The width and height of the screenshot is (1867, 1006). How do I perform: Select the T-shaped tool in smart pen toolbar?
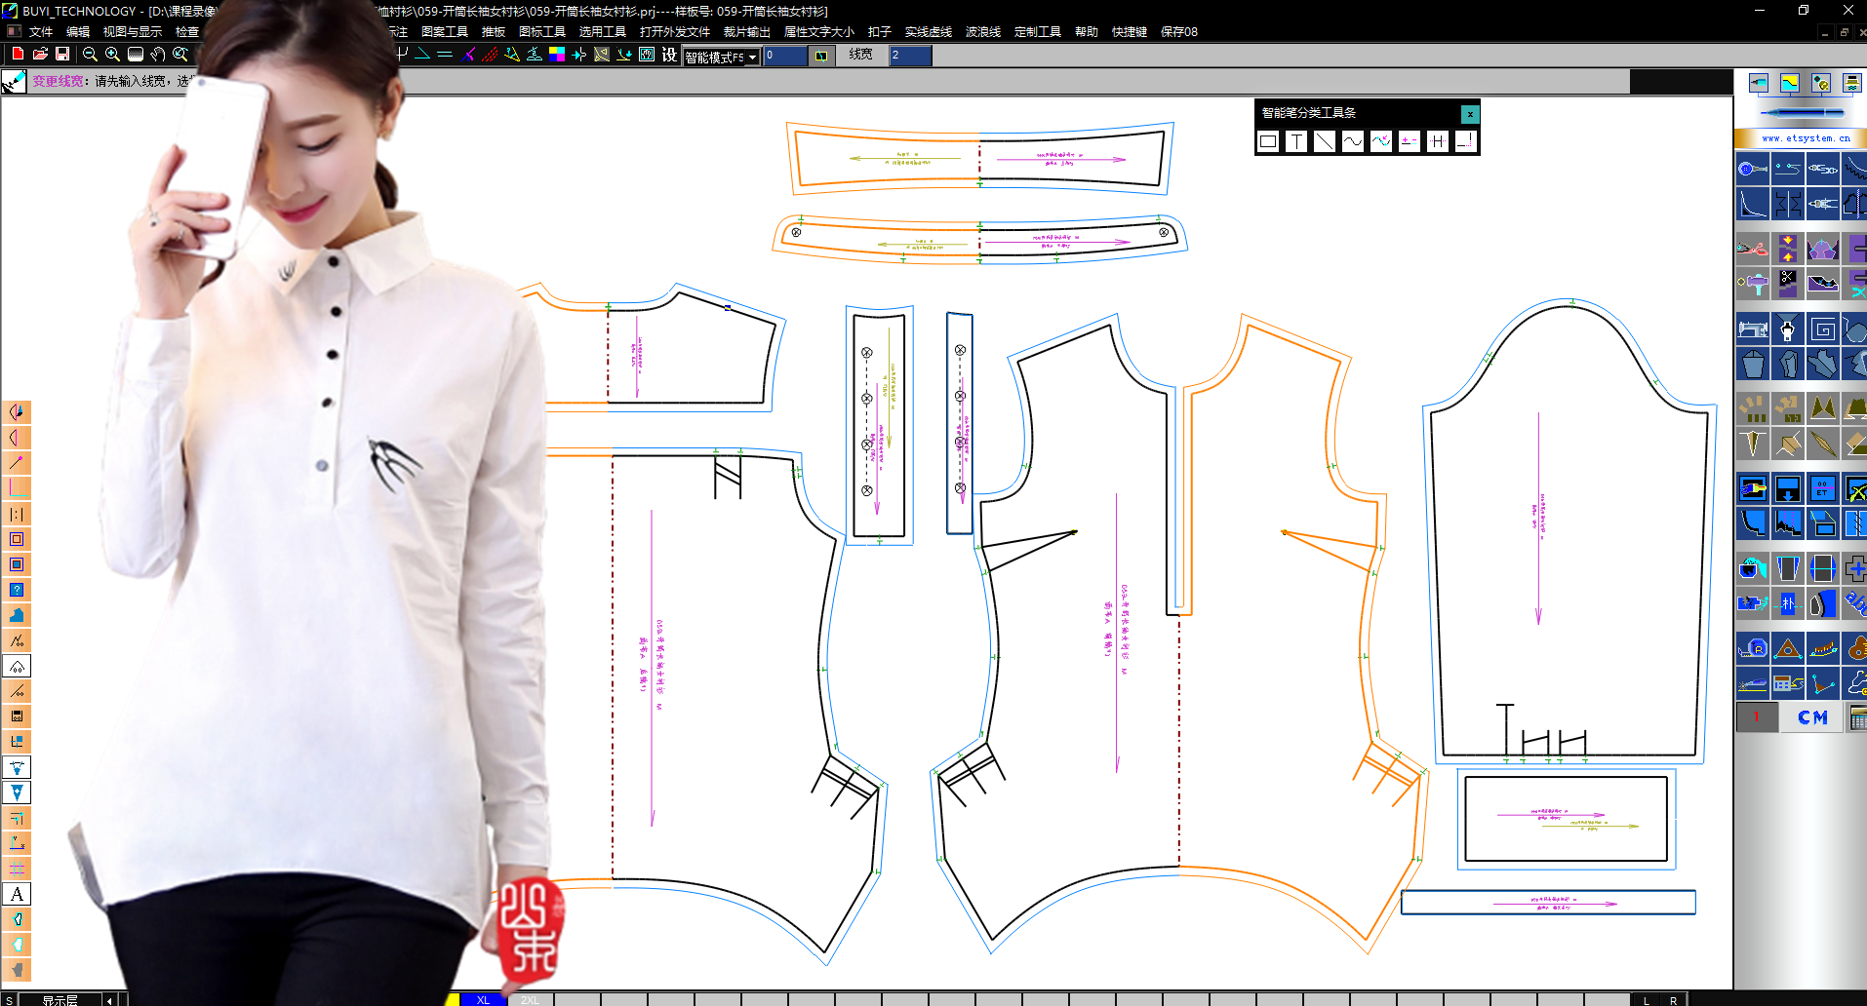pyautogui.click(x=1296, y=141)
